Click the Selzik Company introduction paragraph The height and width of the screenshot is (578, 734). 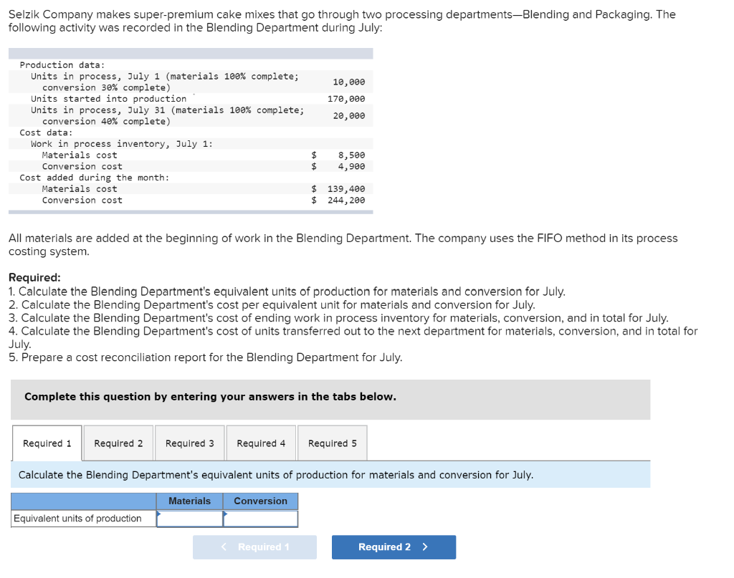342,21
